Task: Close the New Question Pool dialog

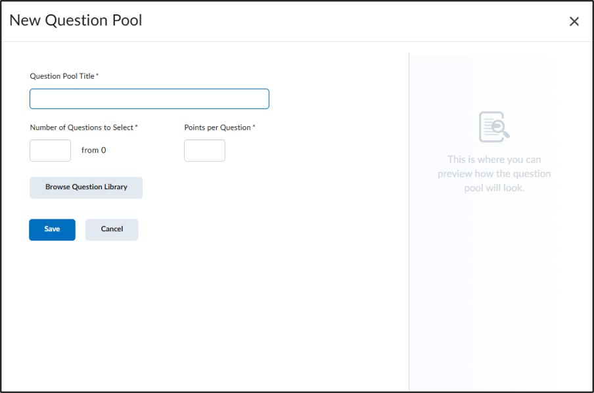Action: point(574,21)
